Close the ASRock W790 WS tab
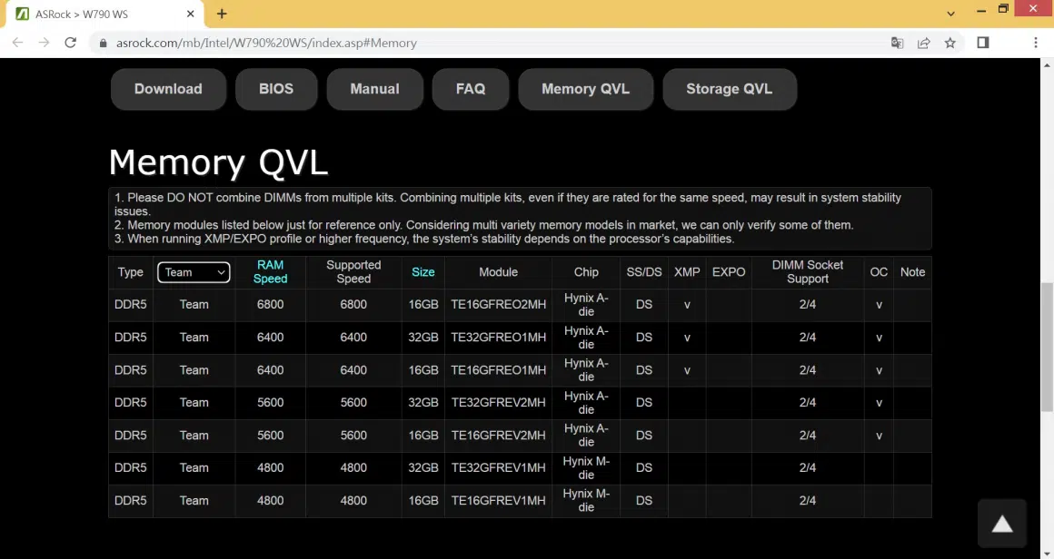This screenshot has width=1054, height=559. (x=190, y=14)
